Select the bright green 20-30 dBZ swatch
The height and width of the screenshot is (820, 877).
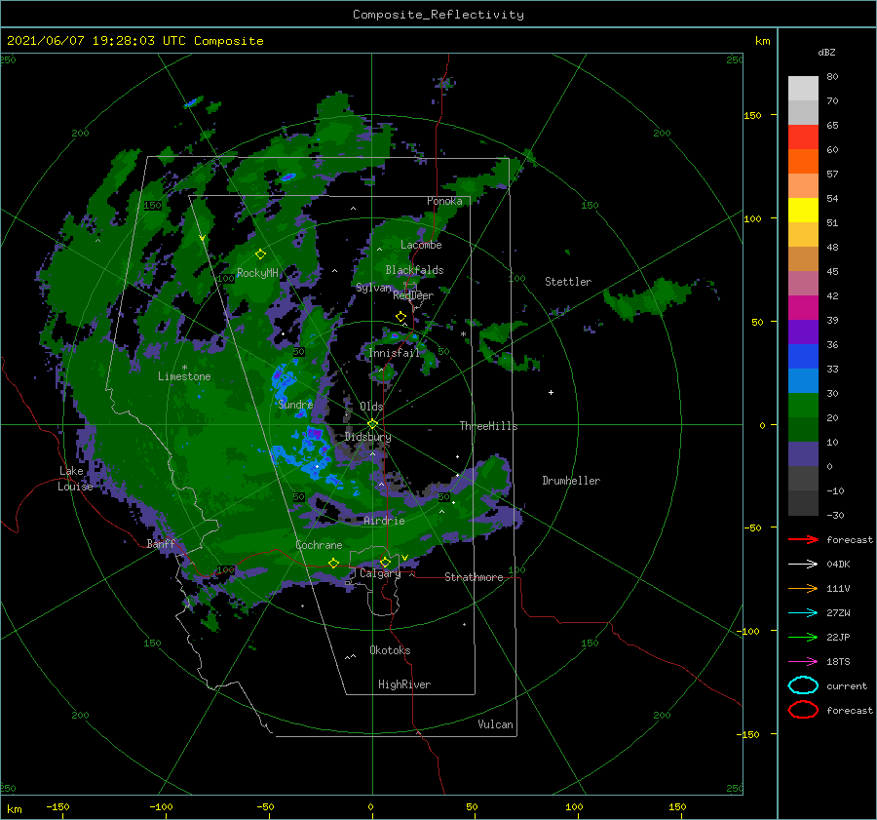coord(803,405)
